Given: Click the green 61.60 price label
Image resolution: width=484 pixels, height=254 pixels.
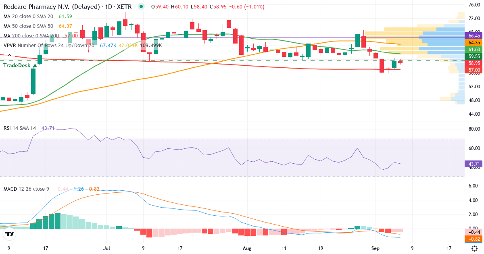Looking at the screenshot, I should pyautogui.click(x=474, y=49).
